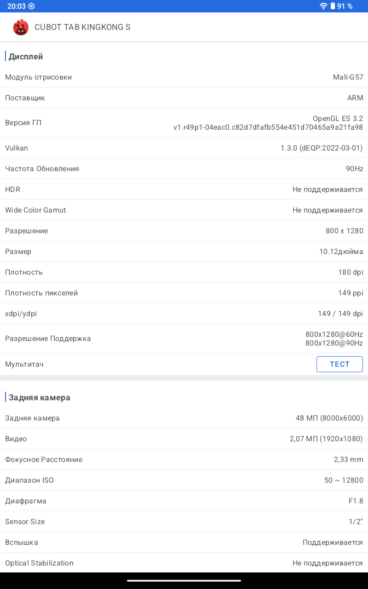This screenshot has height=589, width=368.
Task: Tap the bottom navigation gesture bar
Action: coord(184,580)
